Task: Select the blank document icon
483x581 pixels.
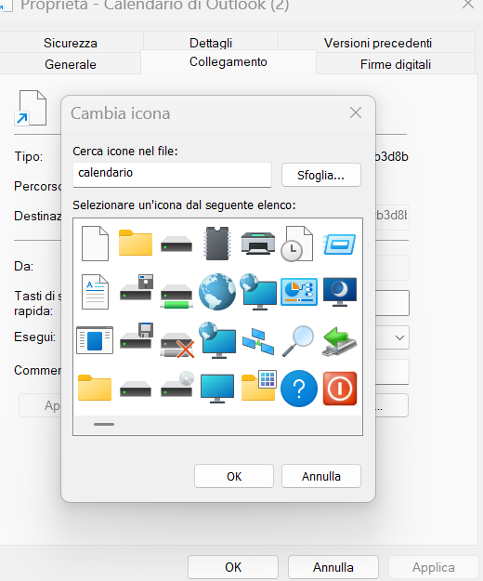Action: coord(95,244)
